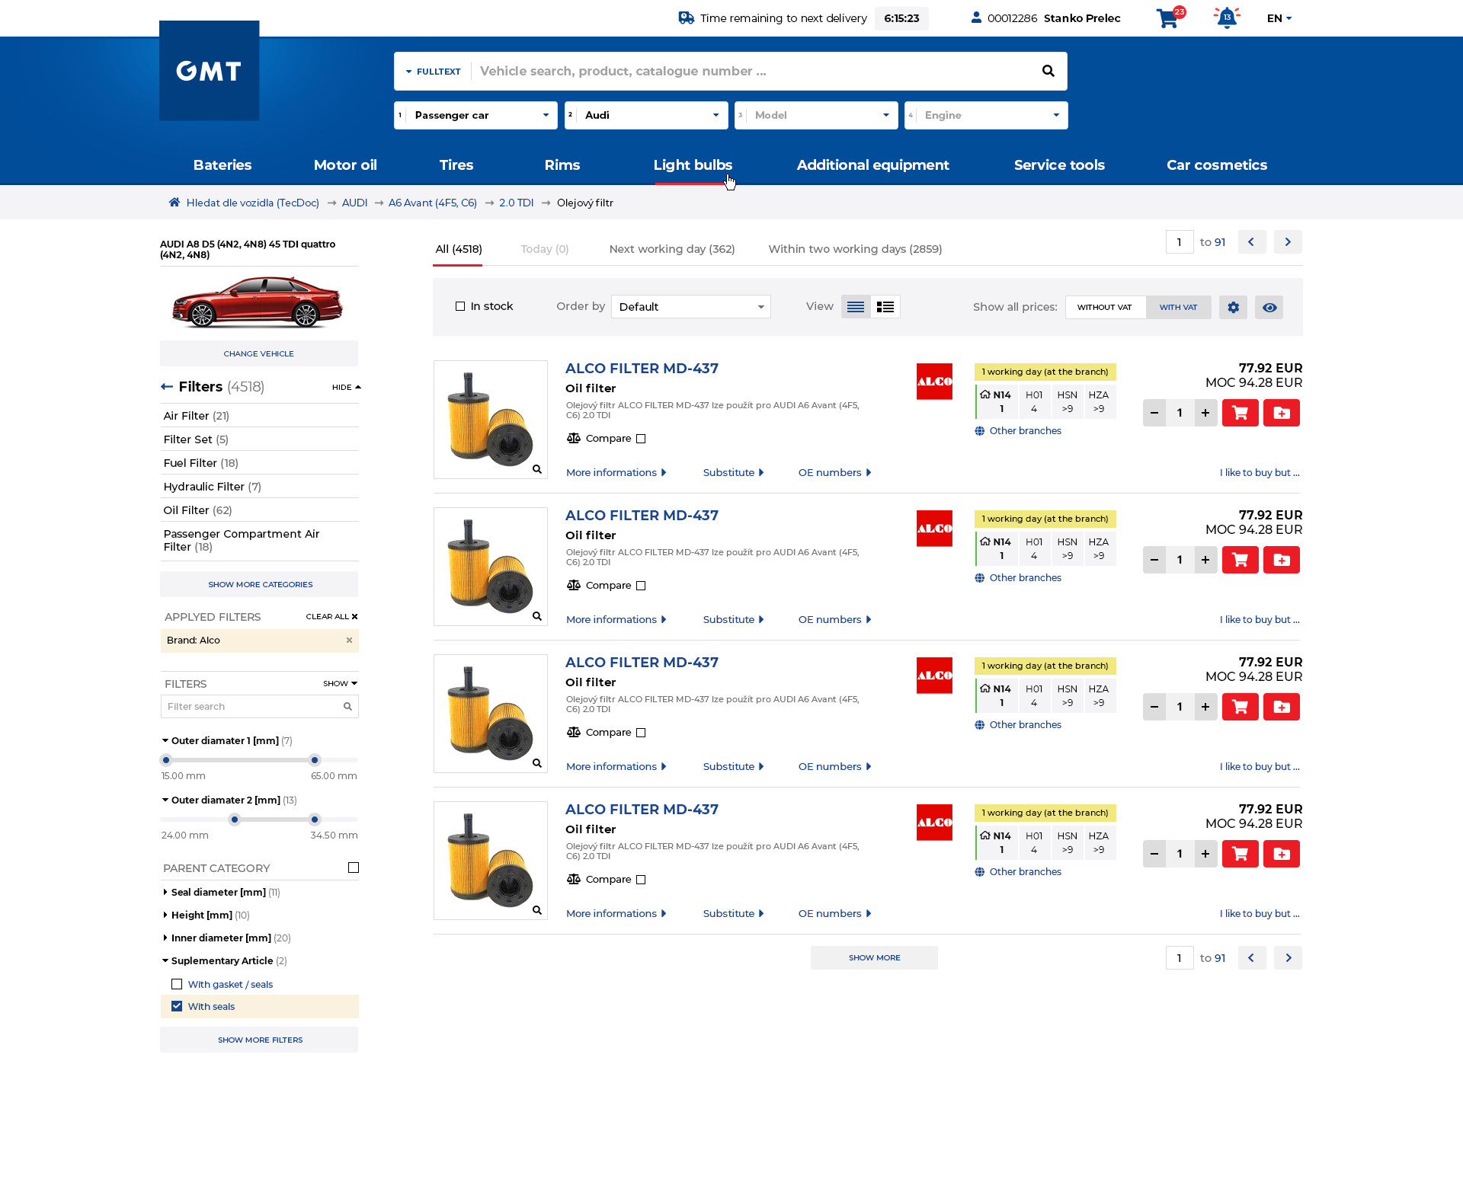
Task: Add first ALCO MD-437 to saved basket
Action: (1281, 413)
